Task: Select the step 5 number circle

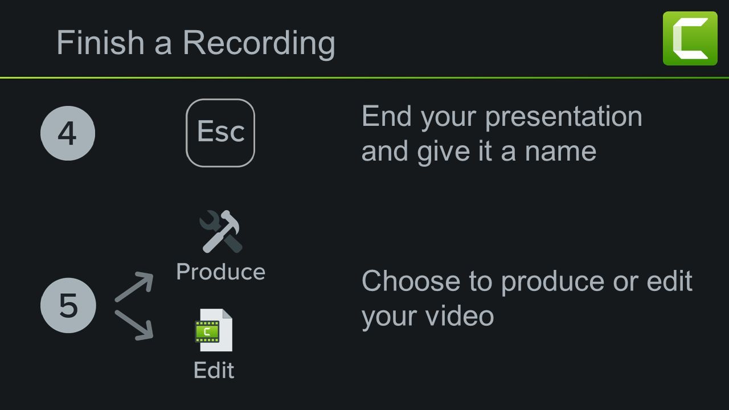Action: [x=68, y=305]
